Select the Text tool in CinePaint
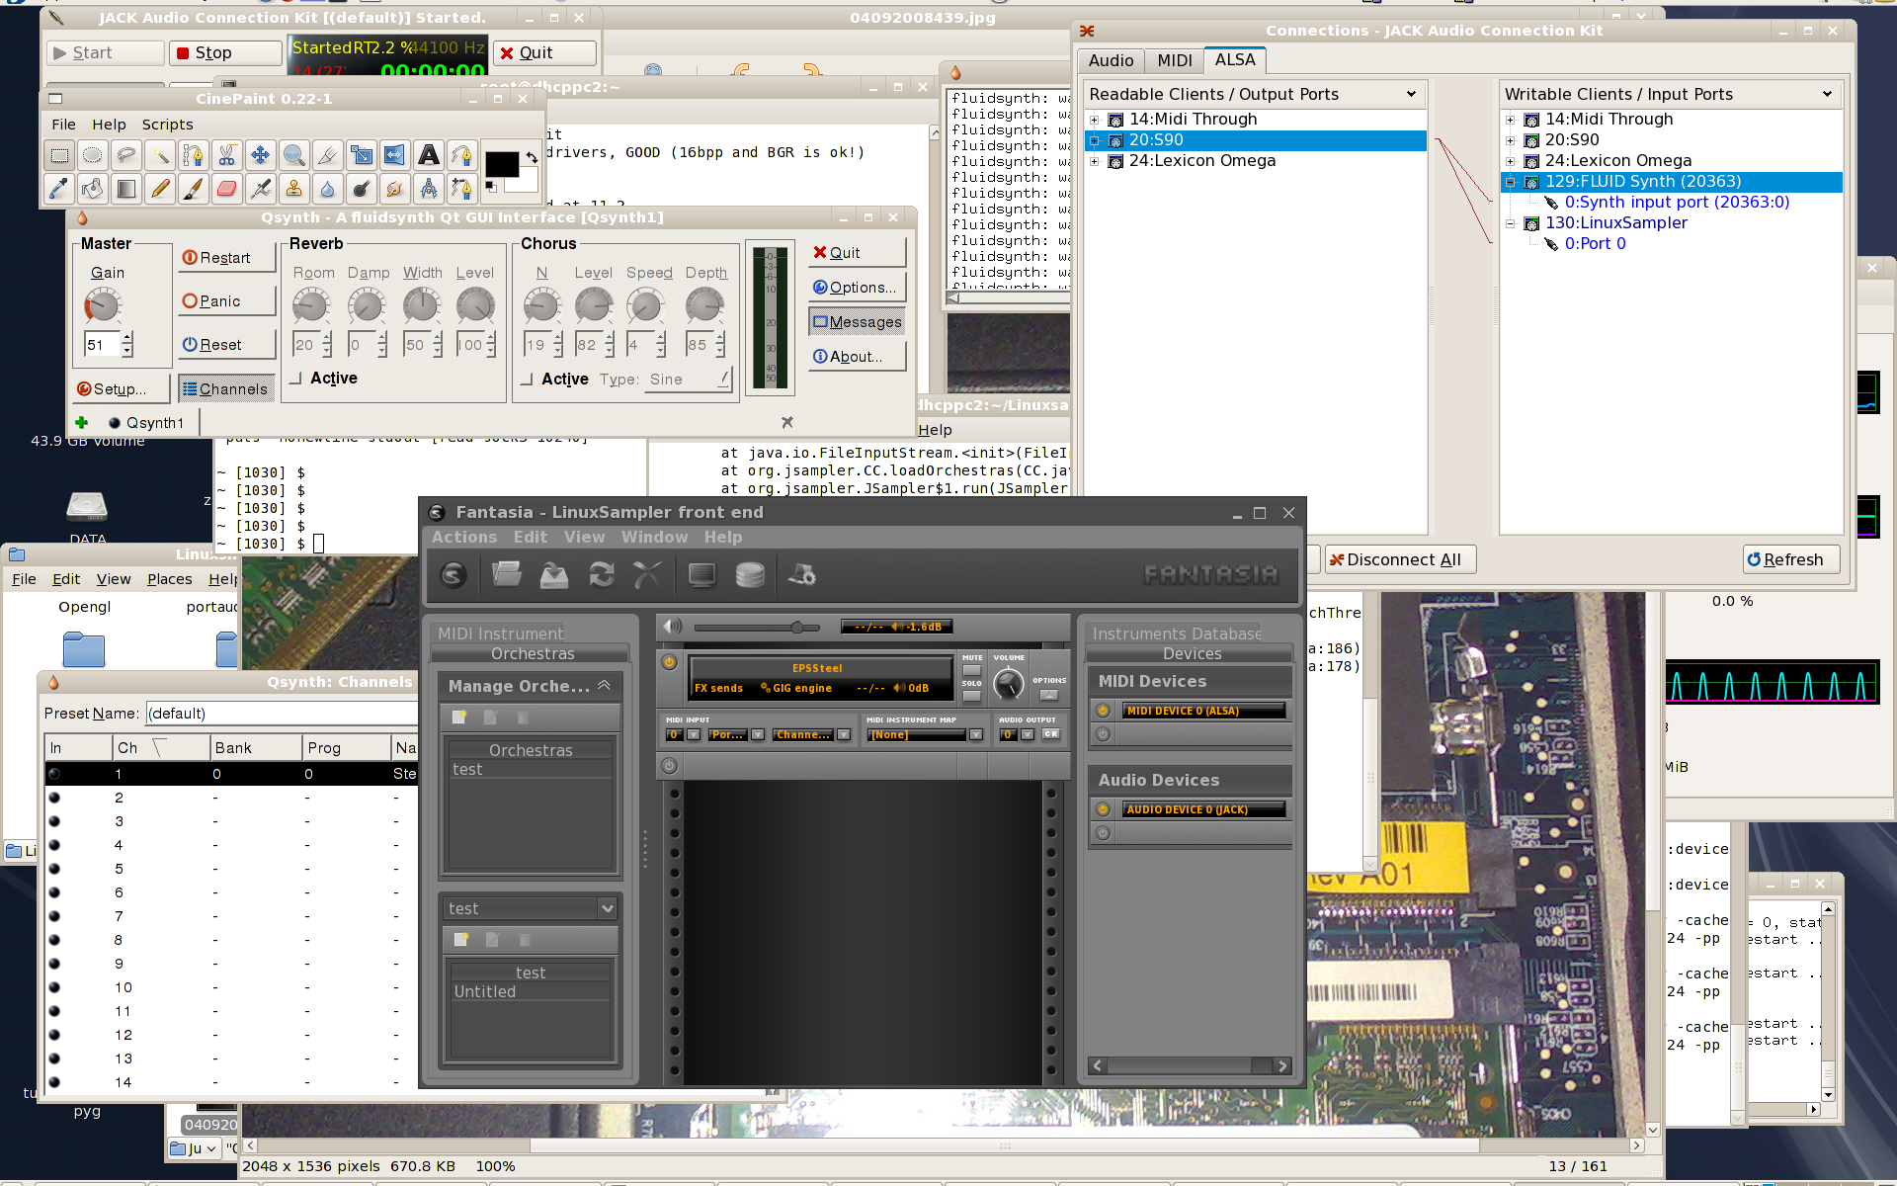 pos(428,155)
